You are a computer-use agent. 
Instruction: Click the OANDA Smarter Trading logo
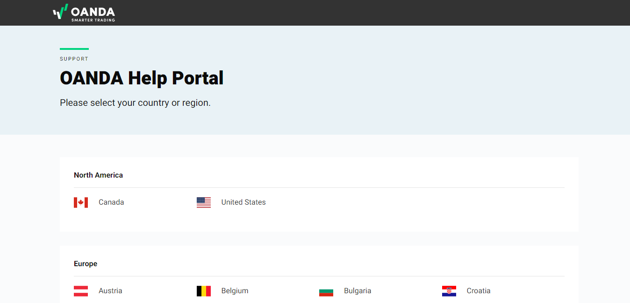(x=84, y=13)
